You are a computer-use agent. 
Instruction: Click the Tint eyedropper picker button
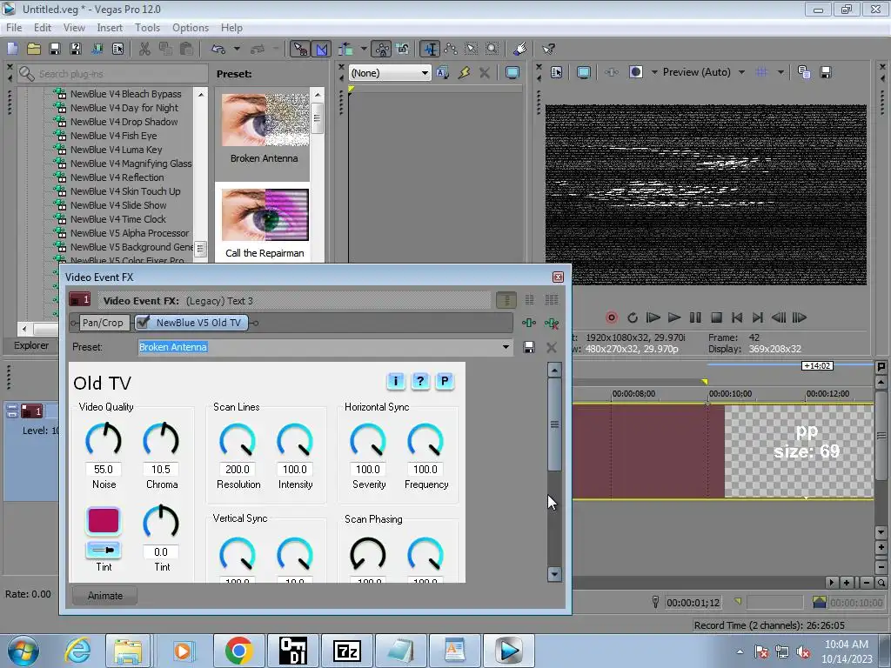click(x=104, y=550)
